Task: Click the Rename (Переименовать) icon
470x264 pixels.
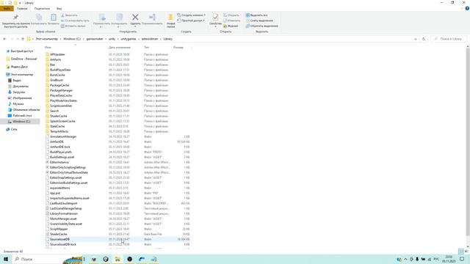Action: click(152, 18)
